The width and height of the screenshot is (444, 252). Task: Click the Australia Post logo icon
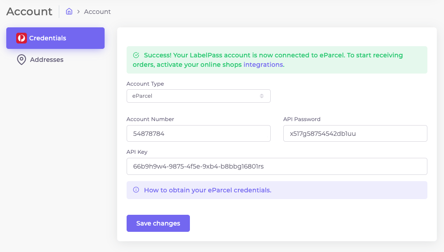22,38
